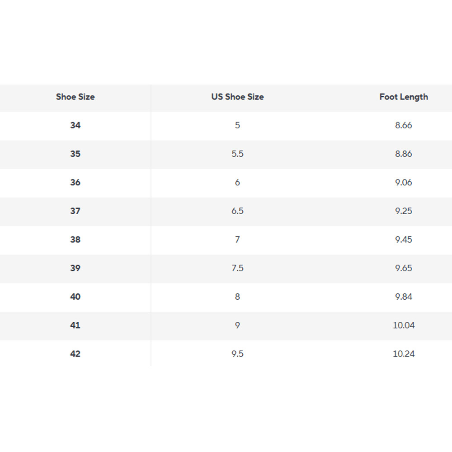
Task: Click foot length 9.06 value
Action: pos(404,183)
